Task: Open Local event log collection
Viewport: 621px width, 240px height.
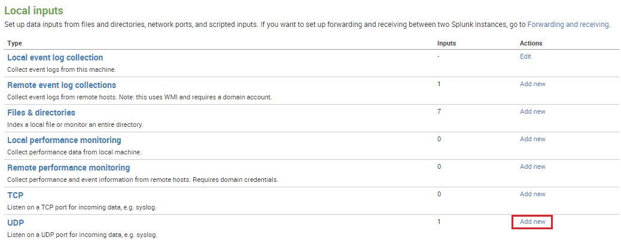Action: [55, 57]
